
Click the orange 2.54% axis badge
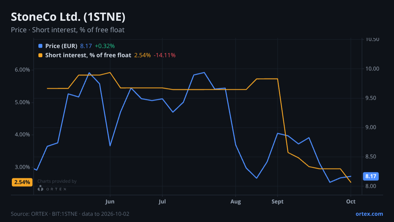(22, 182)
